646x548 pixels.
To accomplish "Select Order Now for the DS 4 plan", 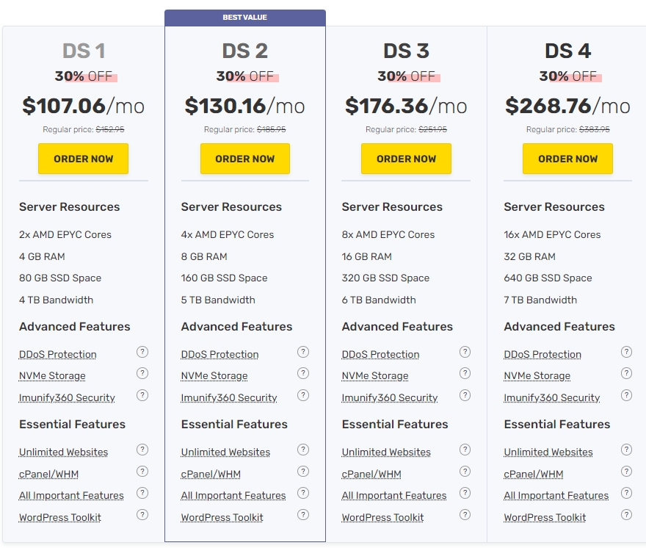I will [x=567, y=159].
